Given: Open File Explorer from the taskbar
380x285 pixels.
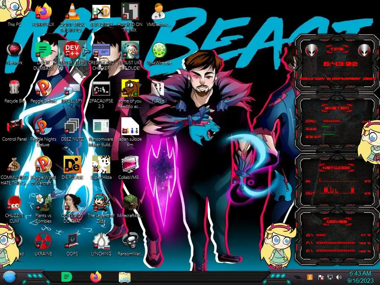Looking at the screenshot, I should click(125, 278).
